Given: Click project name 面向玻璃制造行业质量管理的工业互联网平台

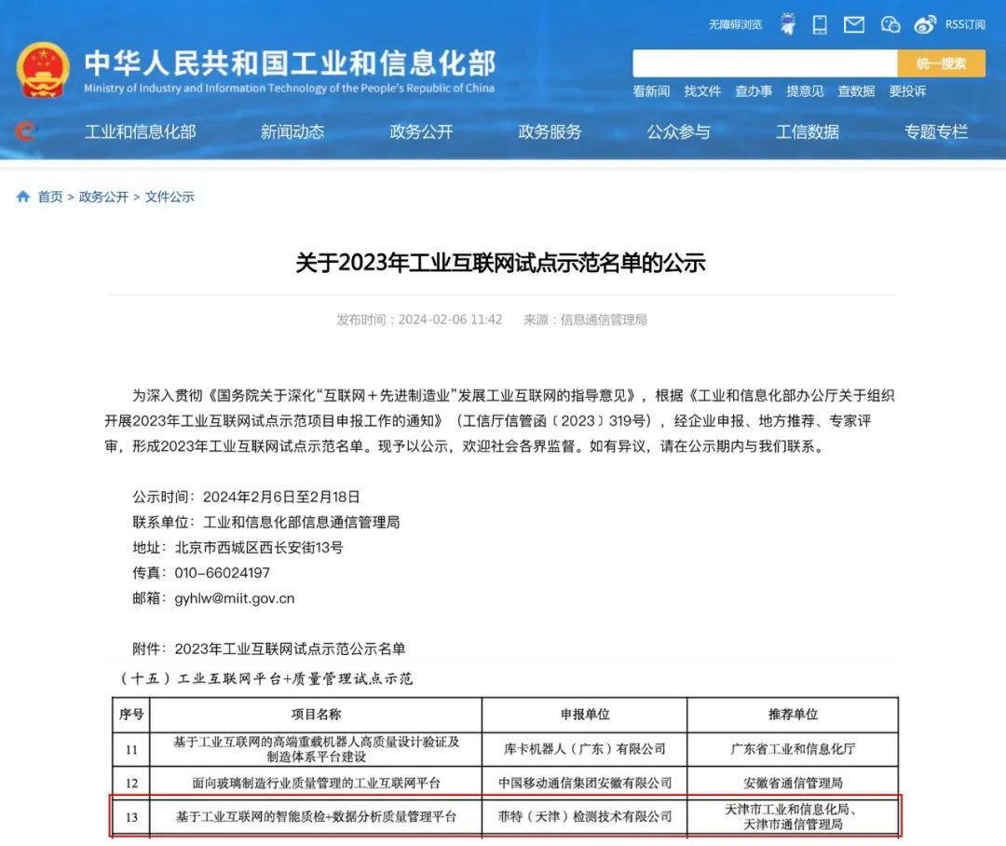Looking at the screenshot, I should point(316,783).
